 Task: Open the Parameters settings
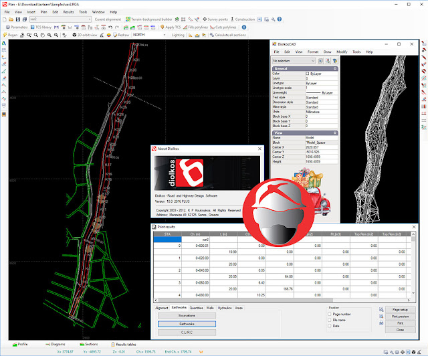coord(17,27)
